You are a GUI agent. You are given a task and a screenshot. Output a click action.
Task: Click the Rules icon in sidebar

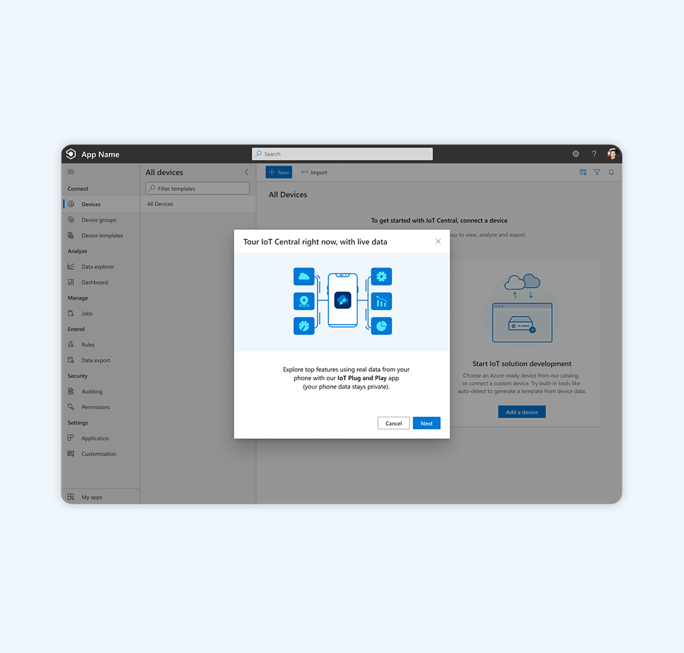pos(71,345)
